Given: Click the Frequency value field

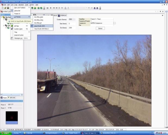Looking at the screenshot, I should tap(102, 21).
